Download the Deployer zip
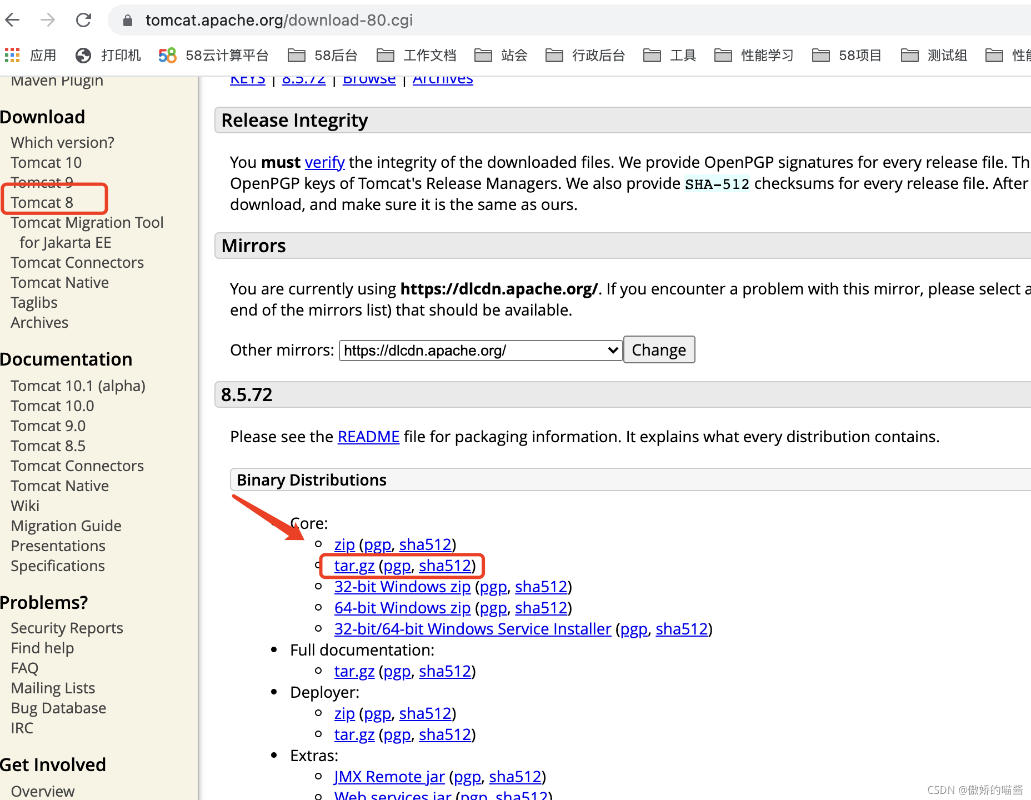 (344, 713)
